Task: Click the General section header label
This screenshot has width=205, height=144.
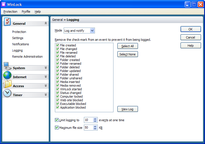Action: click(19, 24)
